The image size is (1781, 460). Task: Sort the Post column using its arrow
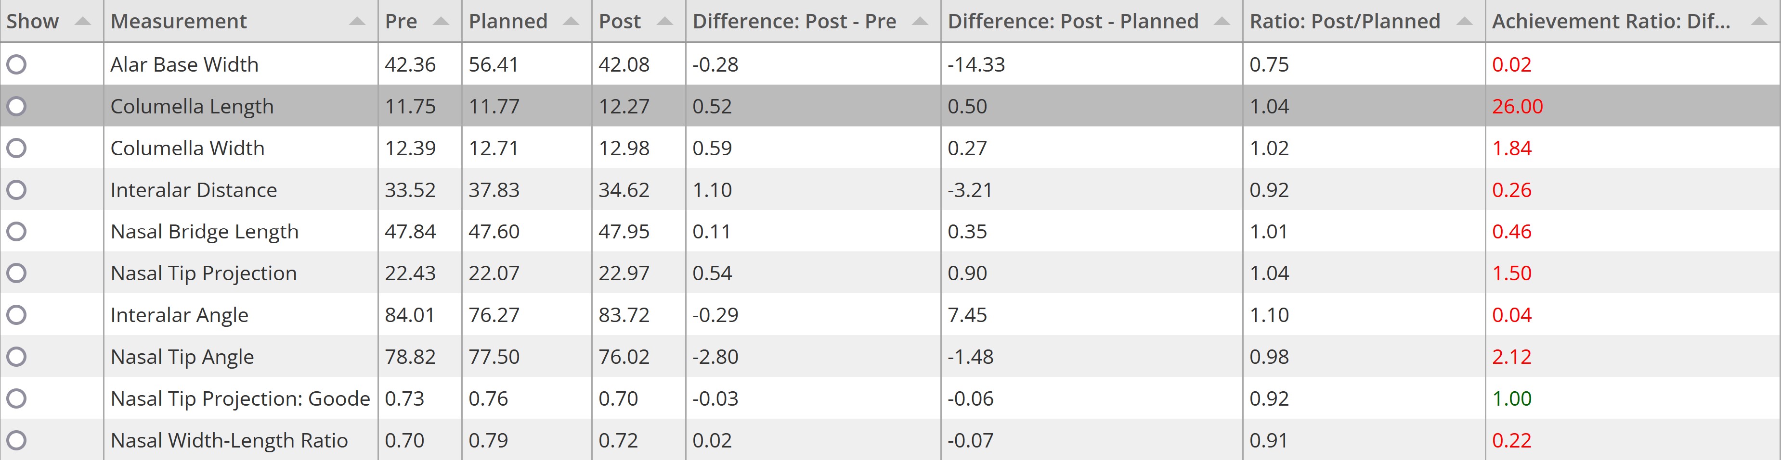(x=664, y=22)
